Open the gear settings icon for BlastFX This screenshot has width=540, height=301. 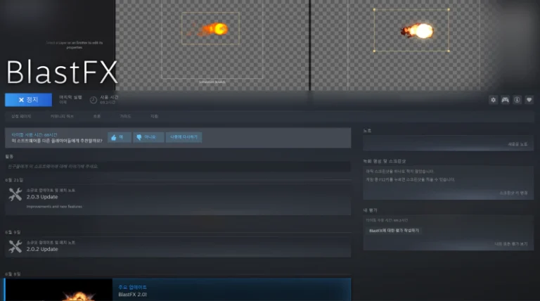pos(493,100)
